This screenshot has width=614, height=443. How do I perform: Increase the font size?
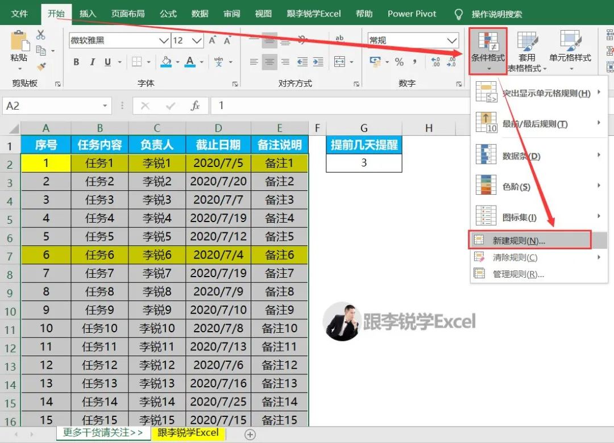point(212,40)
